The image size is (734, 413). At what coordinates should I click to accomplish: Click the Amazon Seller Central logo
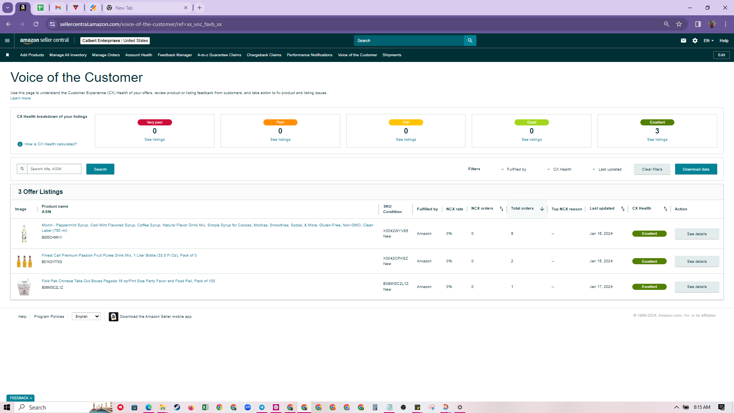click(x=44, y=41)
